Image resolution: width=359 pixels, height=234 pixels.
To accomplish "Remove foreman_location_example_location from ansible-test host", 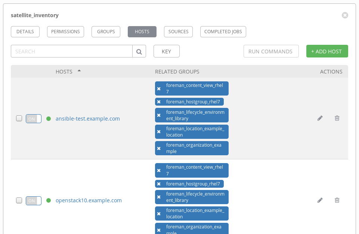I will tap(159, 132).
